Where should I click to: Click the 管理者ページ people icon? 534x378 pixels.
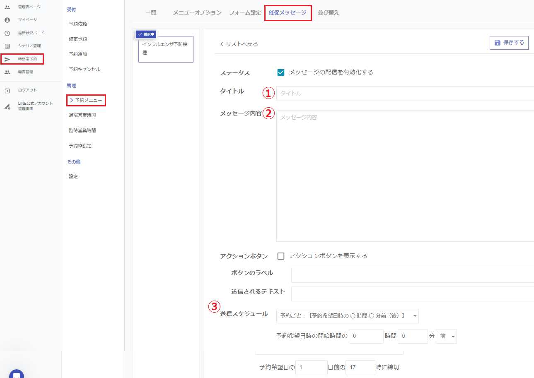tap(7, 7)
